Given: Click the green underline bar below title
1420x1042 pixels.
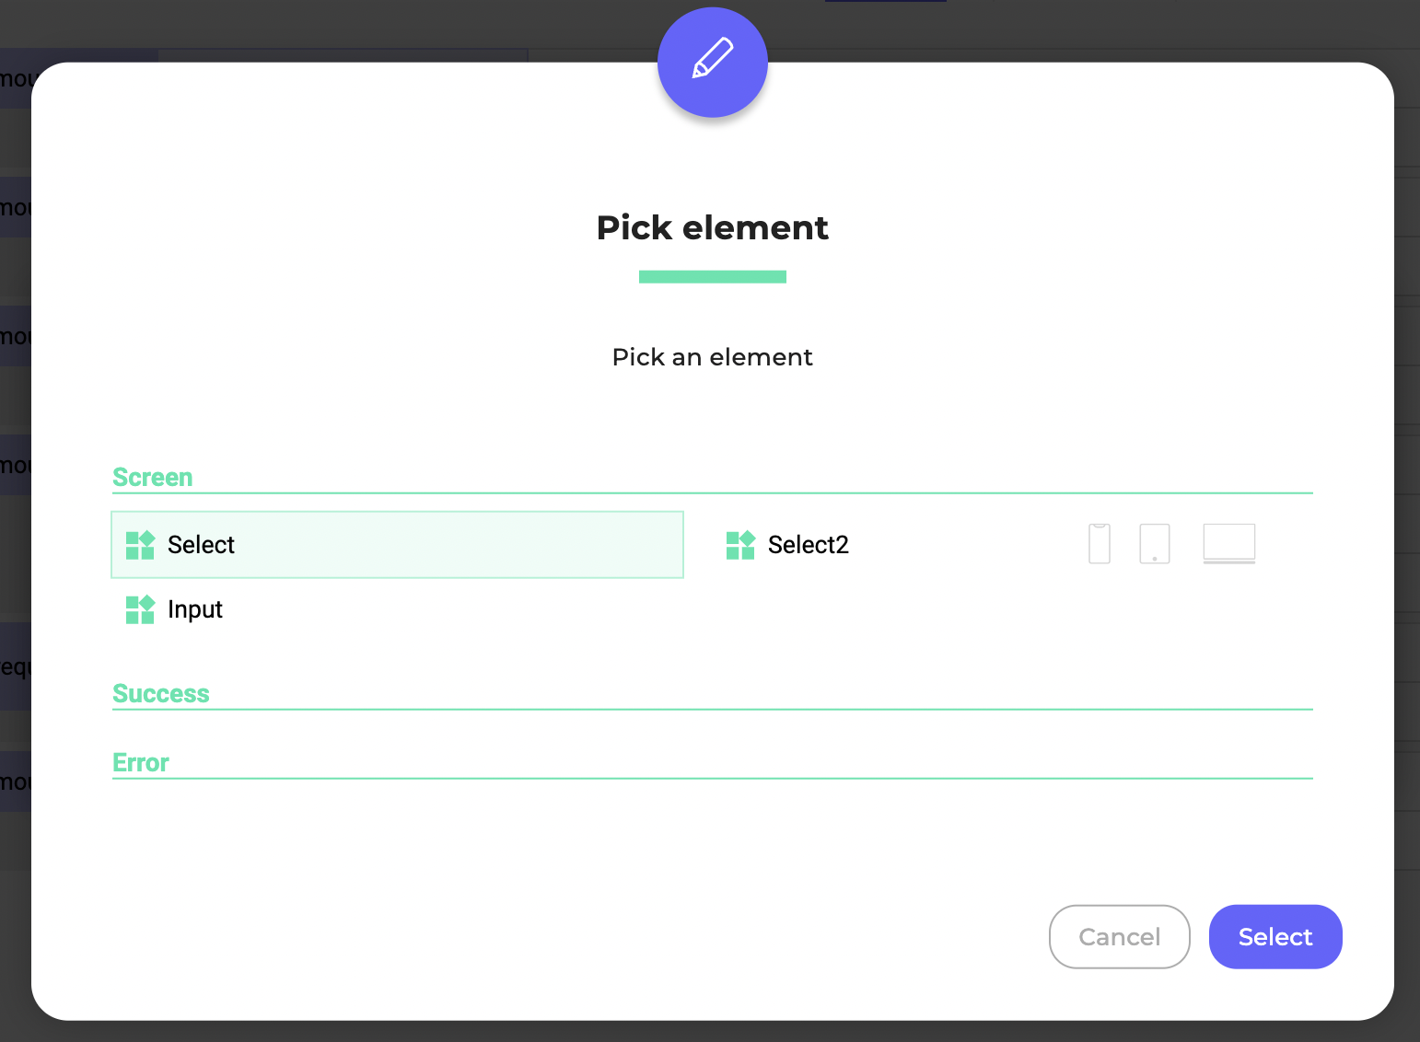Looking at the screenshot, I should (712, 276).
